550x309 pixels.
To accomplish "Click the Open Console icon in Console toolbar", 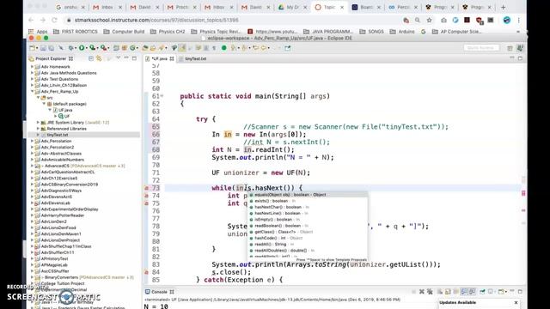I will [x=501, y=292].
